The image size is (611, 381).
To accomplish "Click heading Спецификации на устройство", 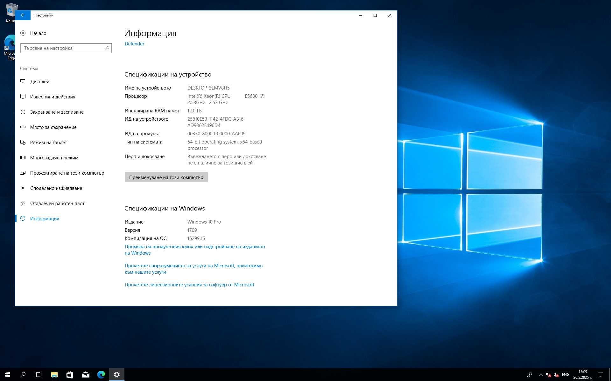I will 168,74.
